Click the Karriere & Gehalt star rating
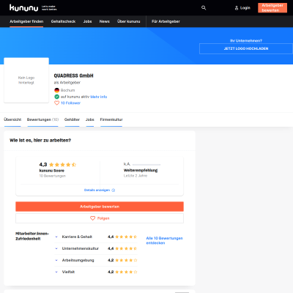Image resolution: width=293 pixels, height=293 pixels. pyautogui.click(x=126, y=237)
